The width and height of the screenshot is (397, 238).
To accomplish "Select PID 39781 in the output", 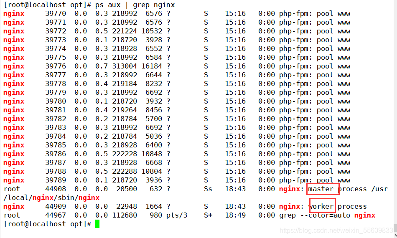I will pos(56,110).
